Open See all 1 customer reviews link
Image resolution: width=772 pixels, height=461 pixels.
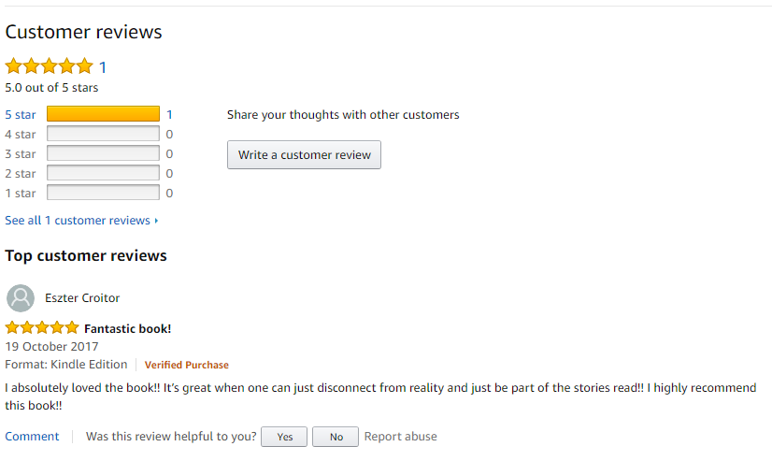[78, 221]
